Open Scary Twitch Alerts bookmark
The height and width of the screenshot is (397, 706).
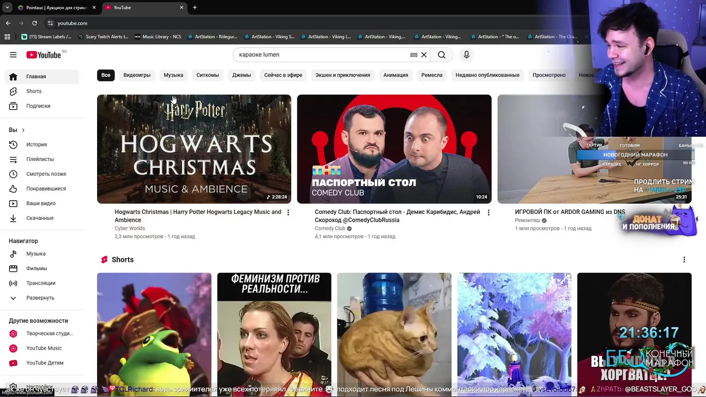click(103, 37)
